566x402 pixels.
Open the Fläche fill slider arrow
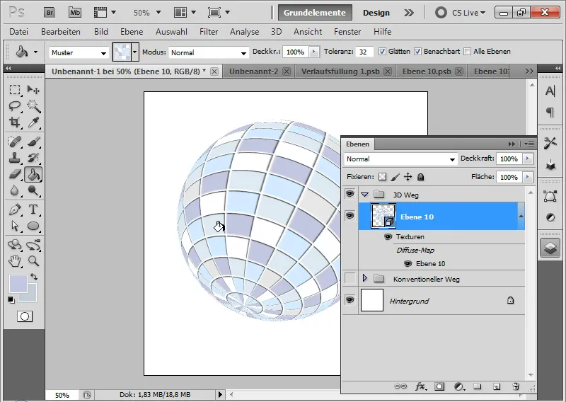tap(528, 177)
